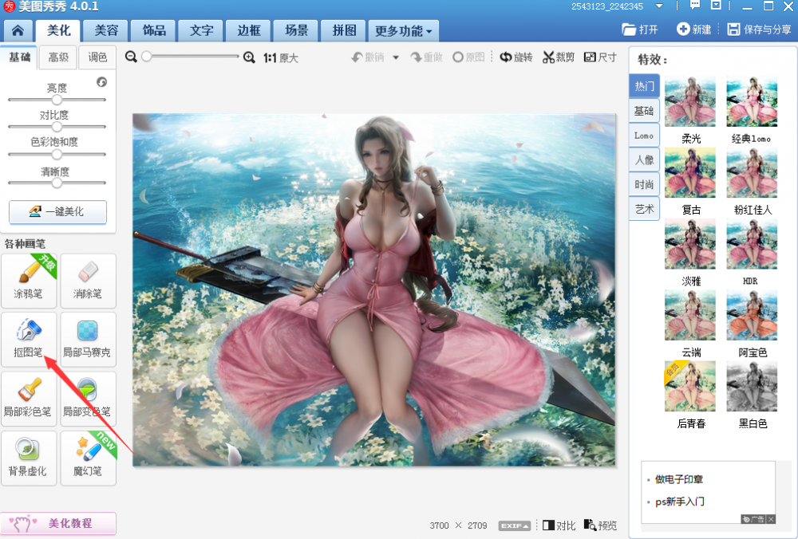The height and width of the screenshot is (539, 798).
Task: Toggle the 原图 original image view
Action: [x=468, y=57]
